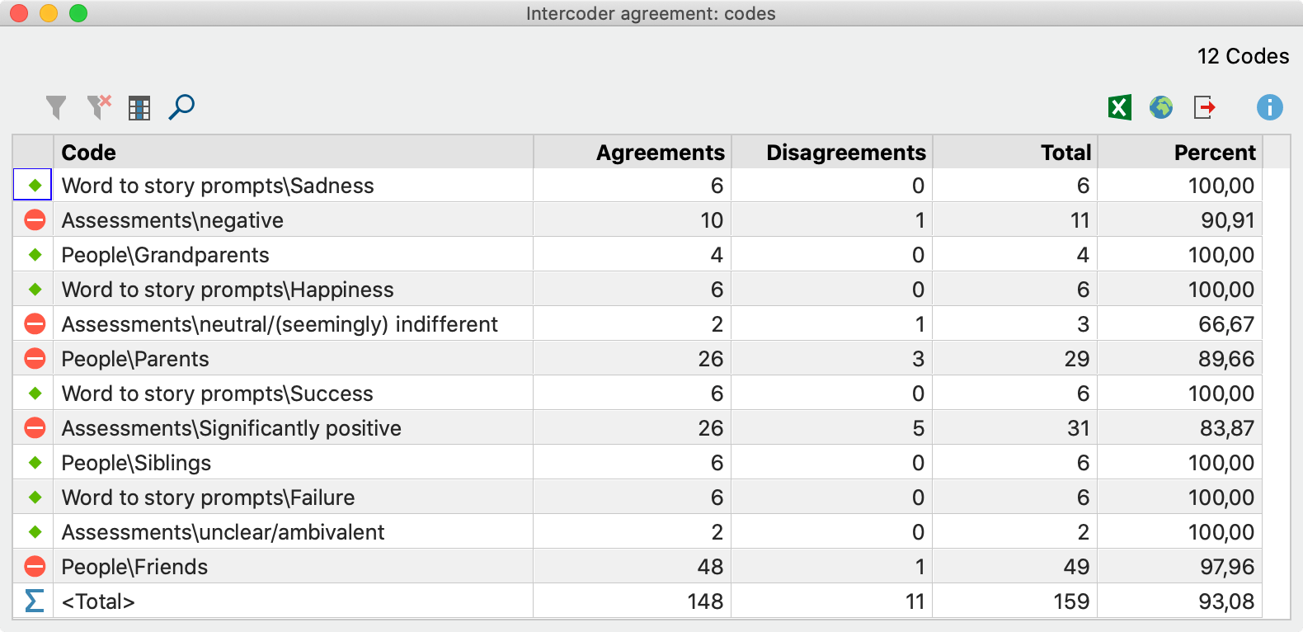The image size is (1303, 632).
Task: Open the blue info icon
Action: click(x=1269, y=107)
